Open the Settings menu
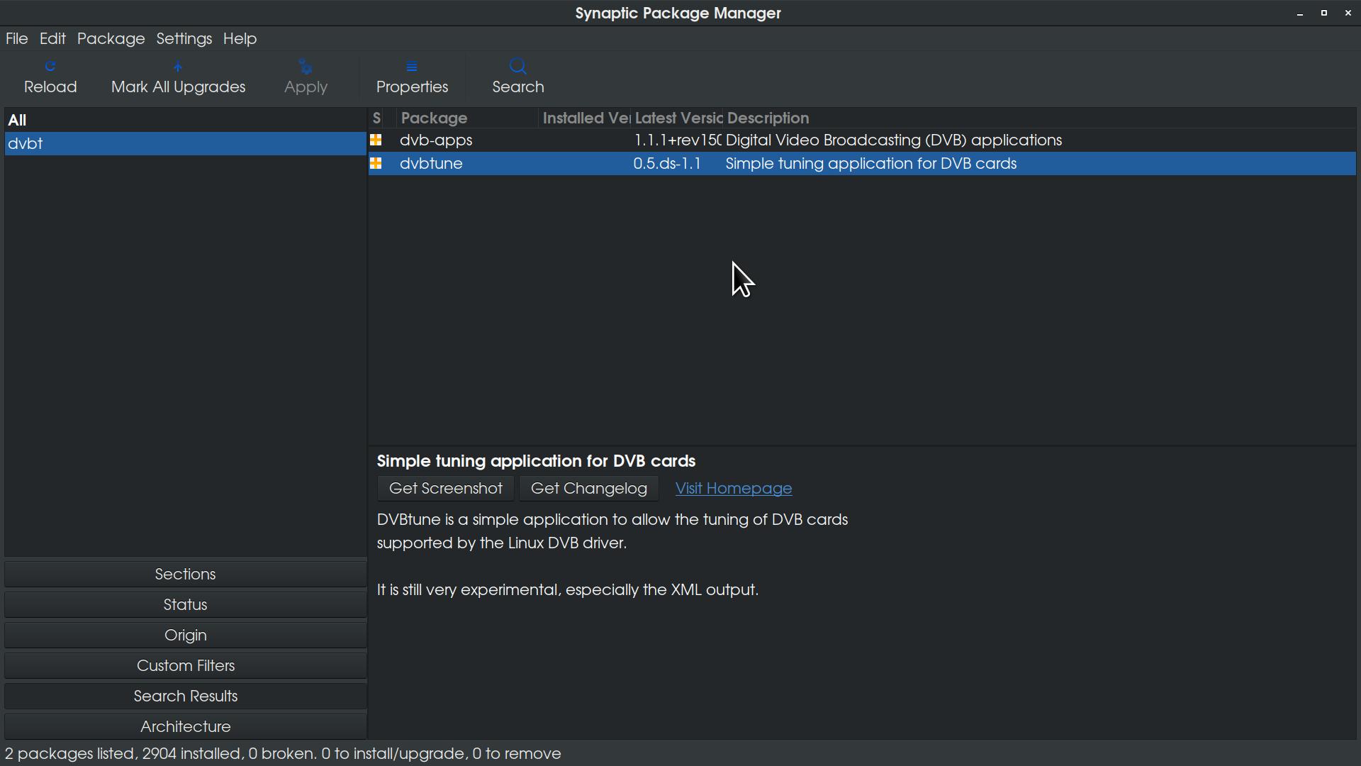The image size is (1361, 766). point(184,39)
